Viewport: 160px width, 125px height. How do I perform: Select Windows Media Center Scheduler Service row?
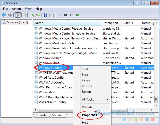(x=94, y=33)
